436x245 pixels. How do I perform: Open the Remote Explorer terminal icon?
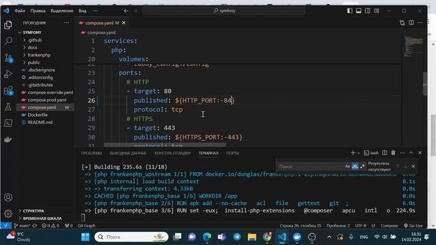(x=8, y=123)
